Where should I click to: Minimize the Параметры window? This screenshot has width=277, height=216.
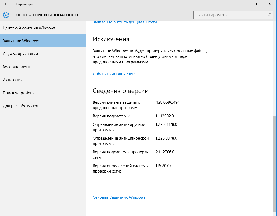pyautogui.click(x=245, y=4)
